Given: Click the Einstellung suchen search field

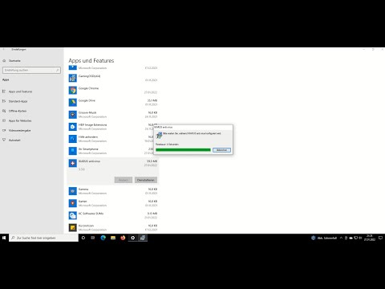Looking at the screenshot, I should coord(31,70).
